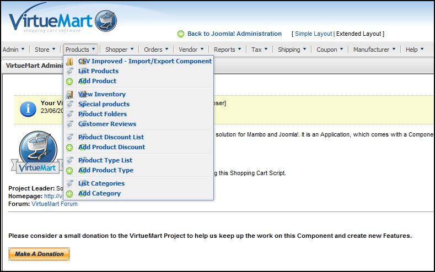Click the icon beside Special products
Viewport: 435px width, 272px height.
[x=69, y=104]
